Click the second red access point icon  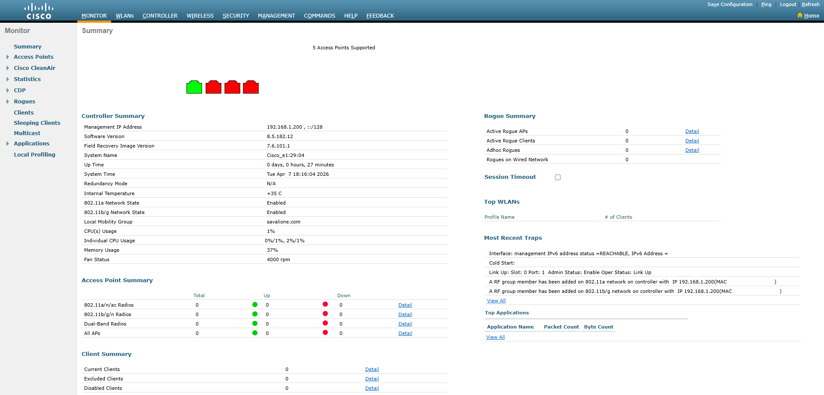(232, 87)
